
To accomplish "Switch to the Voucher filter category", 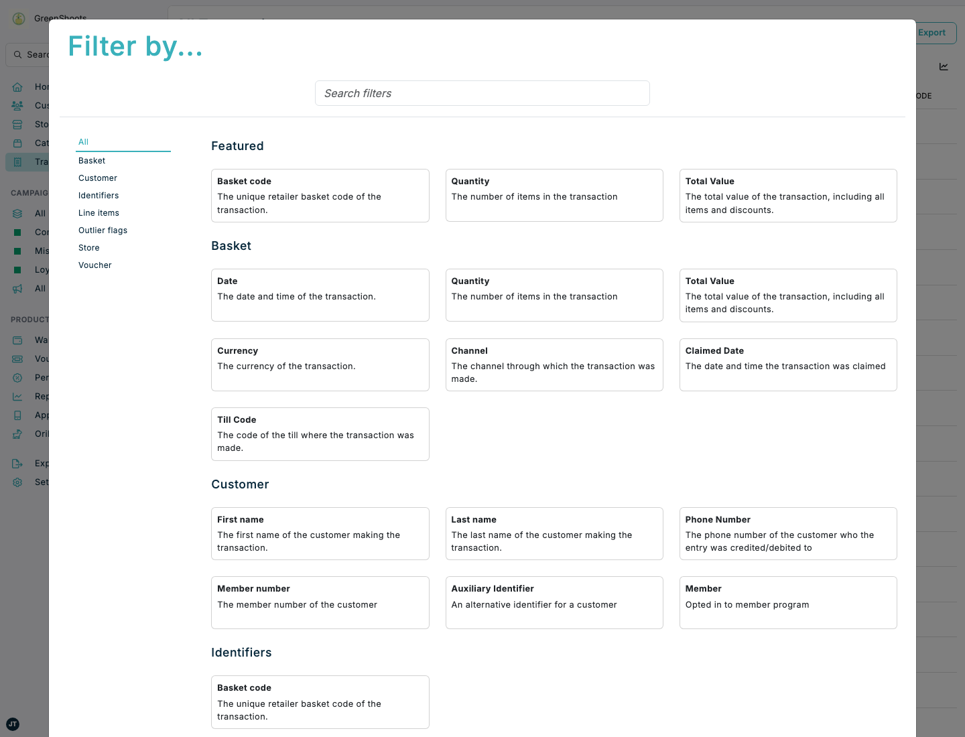I will click(94, 265).
